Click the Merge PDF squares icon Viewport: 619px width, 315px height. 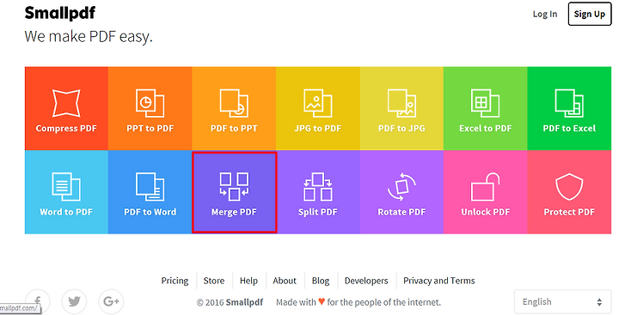coord(234,186)
